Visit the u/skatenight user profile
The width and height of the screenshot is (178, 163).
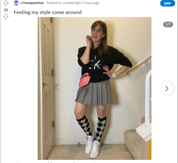click(x=72, y=3)
